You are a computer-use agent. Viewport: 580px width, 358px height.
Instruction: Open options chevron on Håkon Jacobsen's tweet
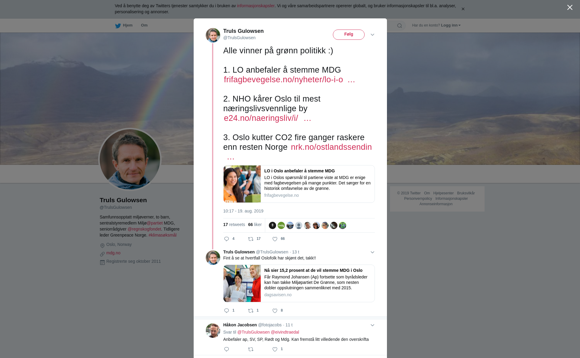point(372,325)
